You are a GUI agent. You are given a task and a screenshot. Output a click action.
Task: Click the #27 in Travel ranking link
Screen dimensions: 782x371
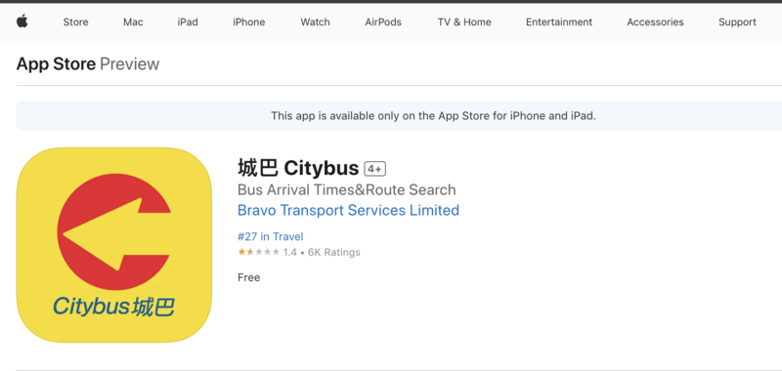click(271, 236)
